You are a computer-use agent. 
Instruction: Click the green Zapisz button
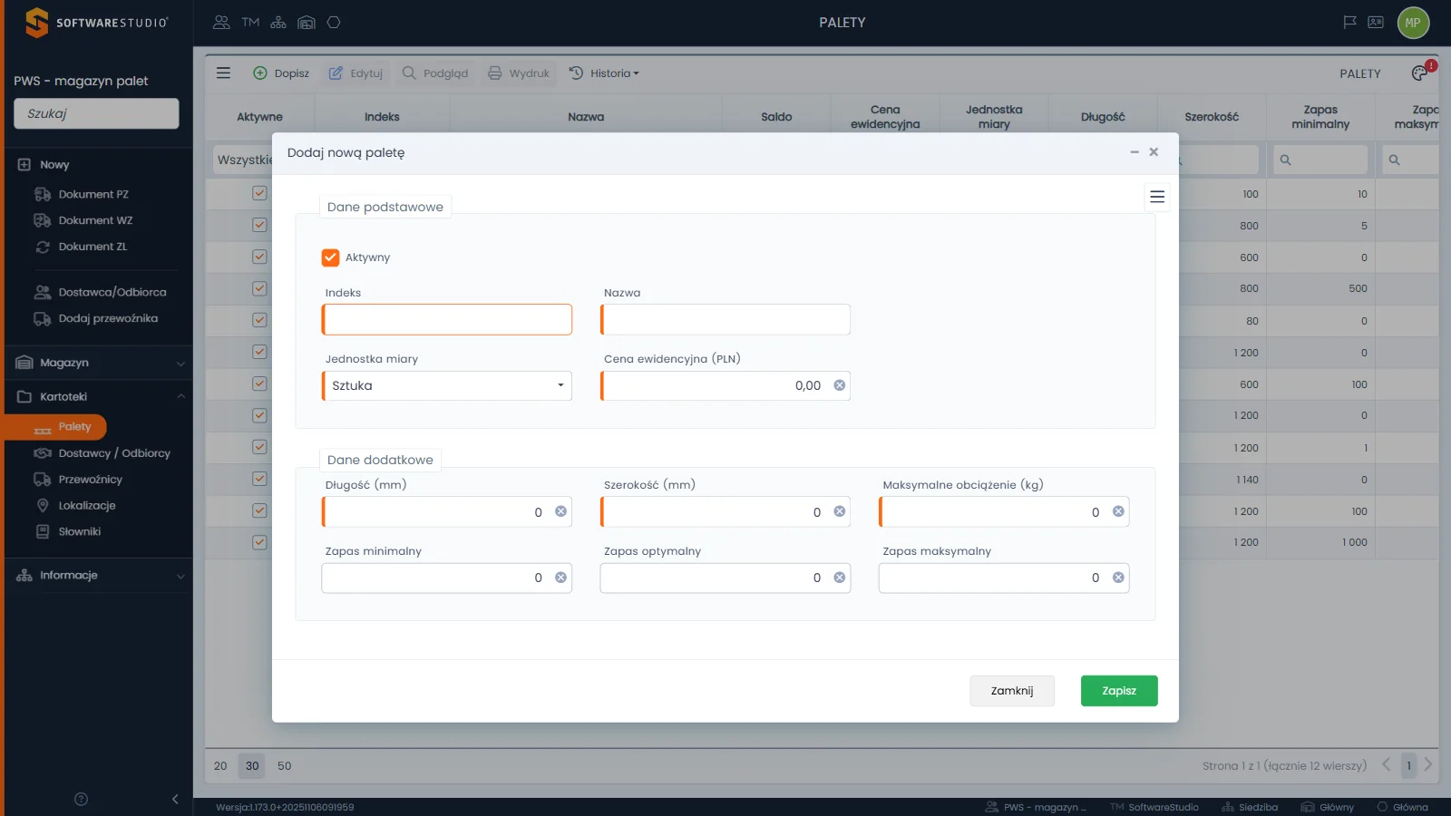click(1119, 691)
